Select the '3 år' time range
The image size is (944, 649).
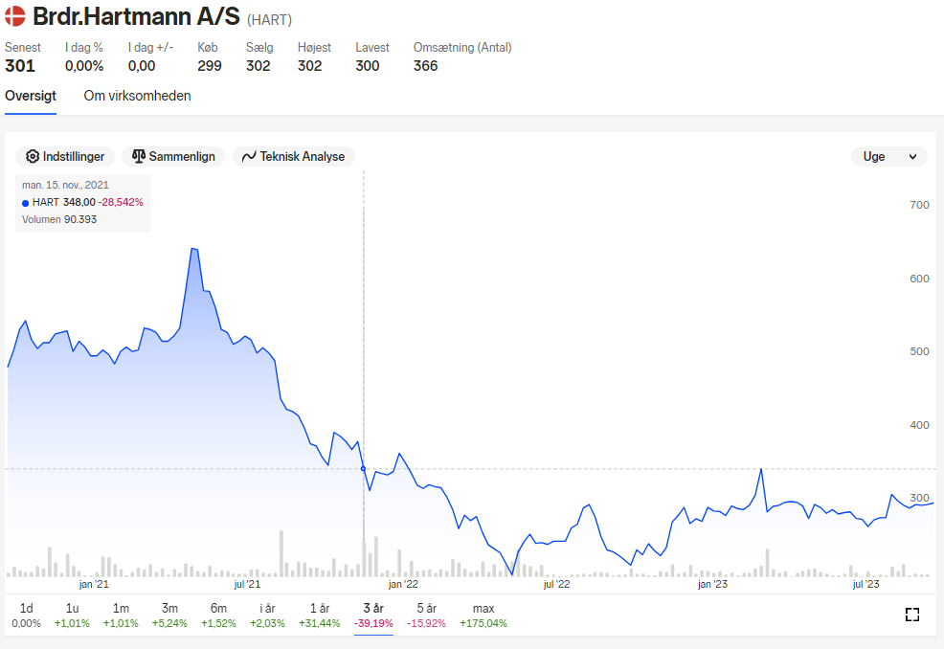[x=374, y=615]
